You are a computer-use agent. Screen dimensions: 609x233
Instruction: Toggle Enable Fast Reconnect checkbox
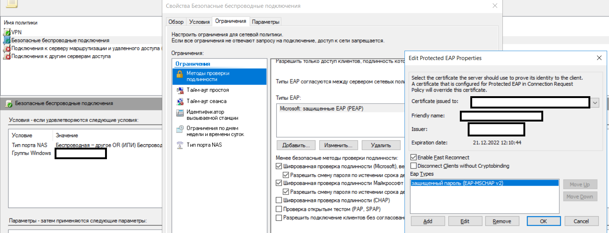tap(413, 157)
